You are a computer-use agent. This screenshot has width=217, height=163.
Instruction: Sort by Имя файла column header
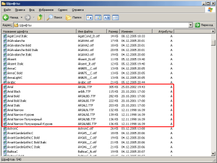click(92, 32)
